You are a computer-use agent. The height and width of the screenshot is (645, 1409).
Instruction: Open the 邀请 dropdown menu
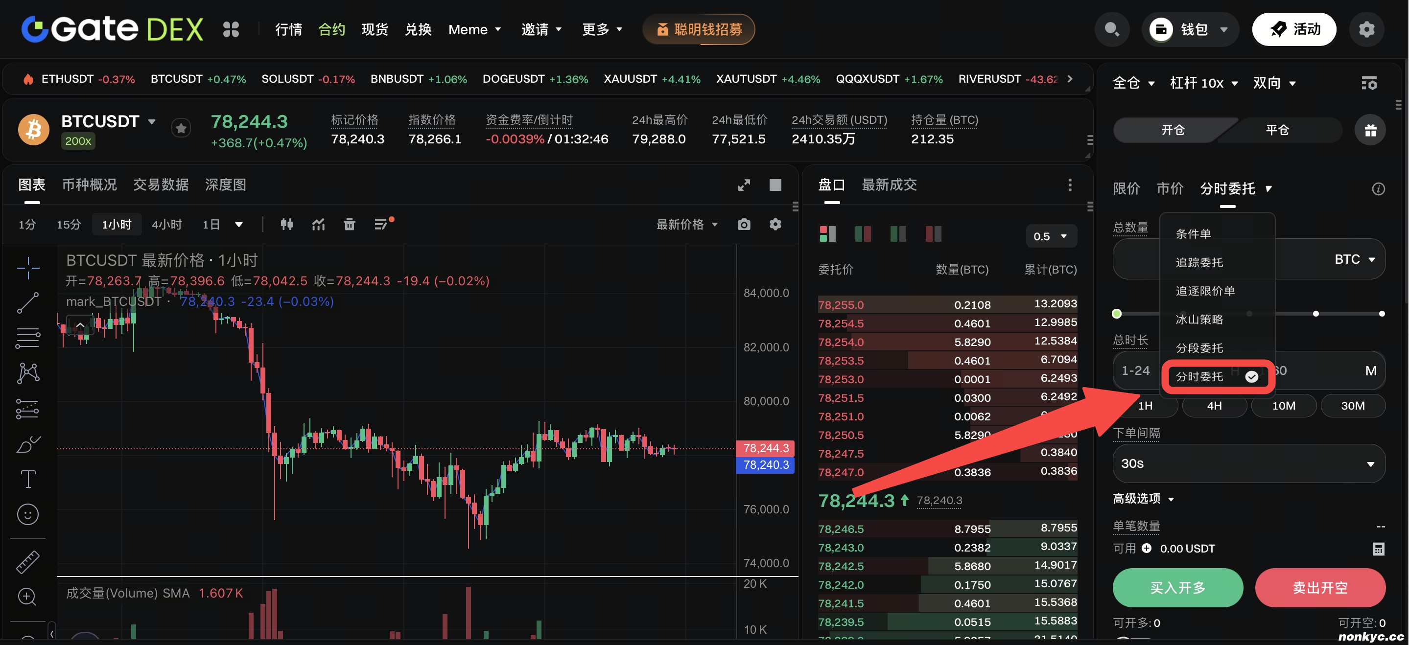541,29
